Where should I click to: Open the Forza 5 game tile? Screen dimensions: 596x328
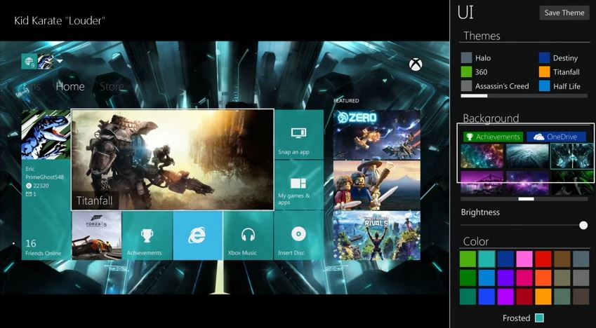97,235
